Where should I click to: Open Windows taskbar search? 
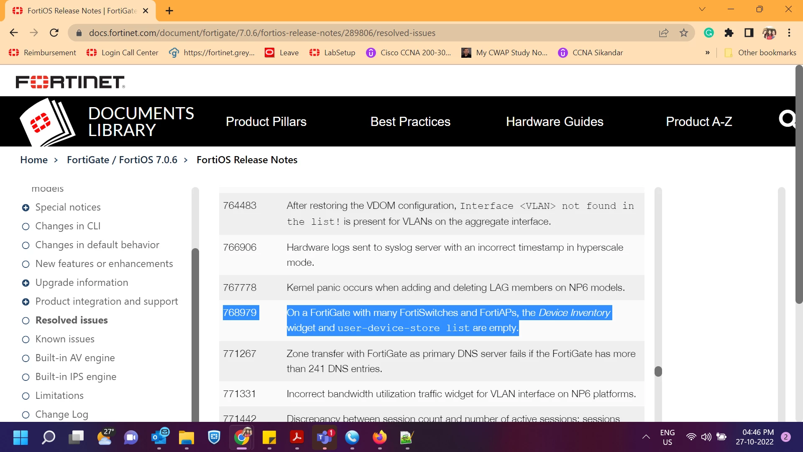[49, 437]
